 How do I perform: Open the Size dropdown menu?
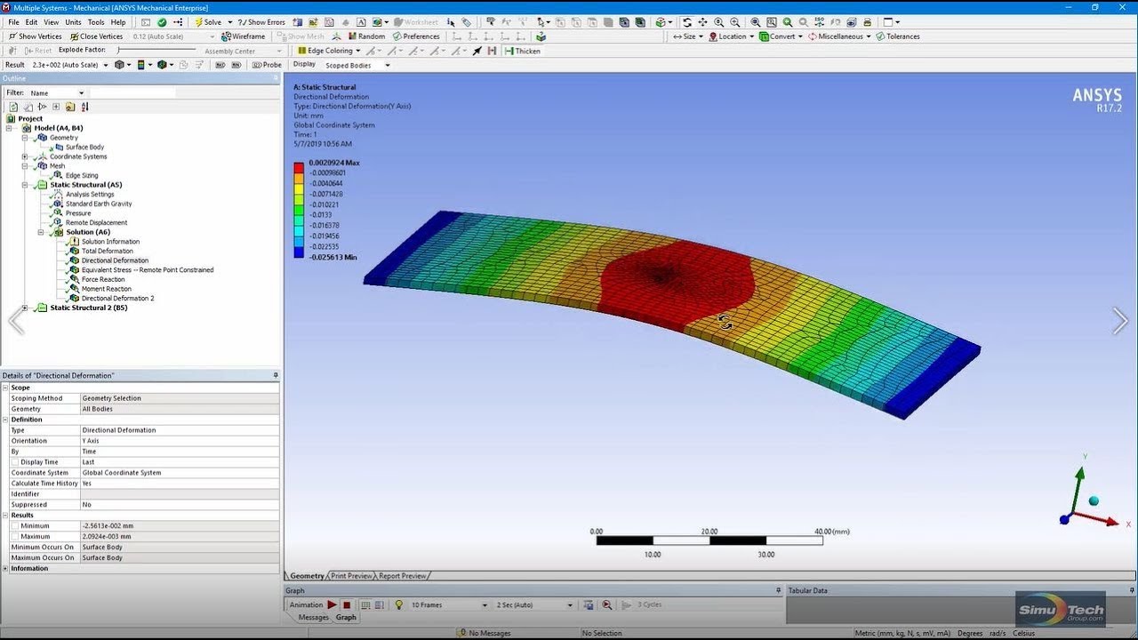click(687, 36)
